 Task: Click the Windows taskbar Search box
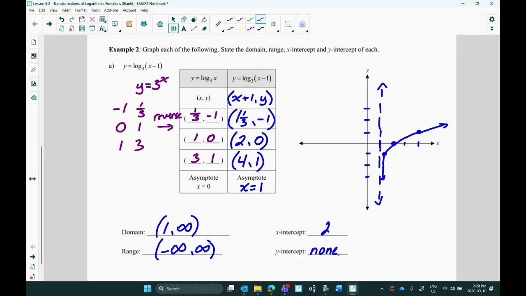(189, 289)
